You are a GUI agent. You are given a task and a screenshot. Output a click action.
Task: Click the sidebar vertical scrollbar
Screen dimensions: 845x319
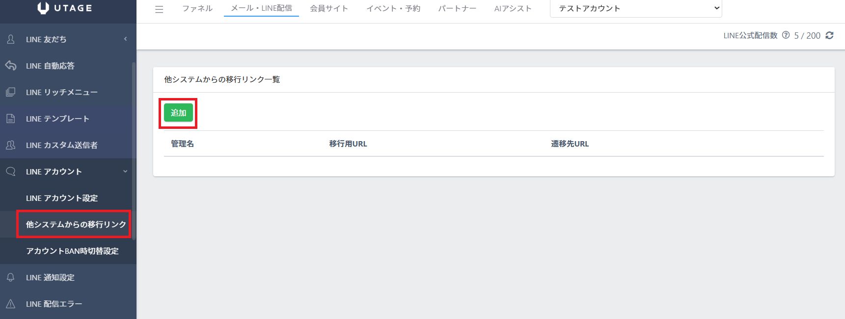[x=134, y=147]
